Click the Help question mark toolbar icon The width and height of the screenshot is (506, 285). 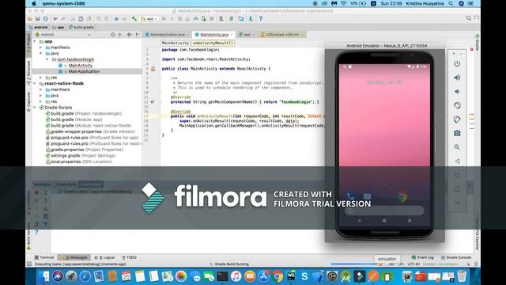(x=260, y=19)
